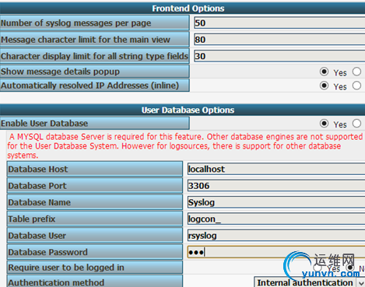Select Yes for Automatically resolved IP Addresses
Viewport: 365px width, 287px height.
(324, 86)
